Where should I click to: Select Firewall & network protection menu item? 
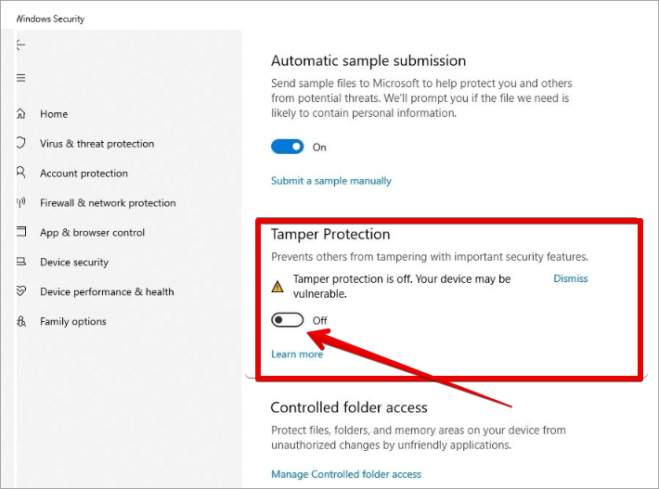click(x=108, y=203)
